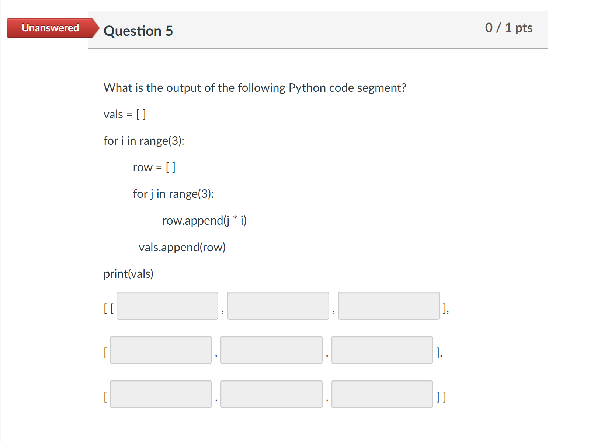Click third answer box in row two
The height and width of the screenshot is (442, 601).
[x=382, y=350]
